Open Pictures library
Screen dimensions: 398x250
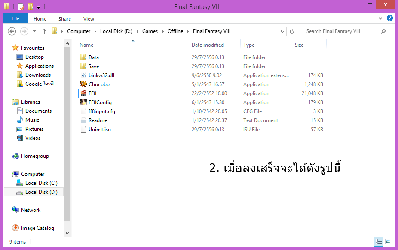[30, 129]
